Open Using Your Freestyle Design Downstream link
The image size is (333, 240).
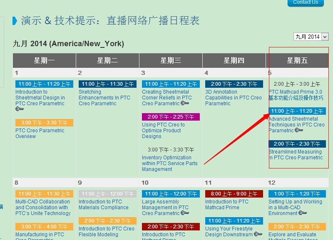(x=229, y=232)
